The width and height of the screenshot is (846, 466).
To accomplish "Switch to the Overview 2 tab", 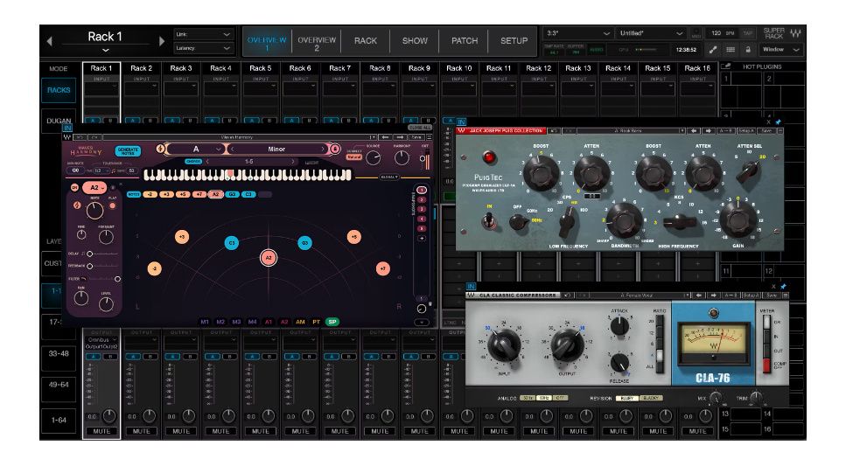I will coord(317,43).
